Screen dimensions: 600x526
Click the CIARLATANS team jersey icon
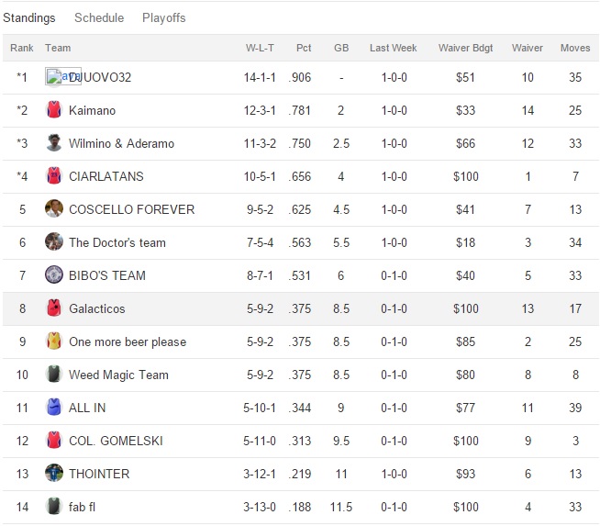53,176
